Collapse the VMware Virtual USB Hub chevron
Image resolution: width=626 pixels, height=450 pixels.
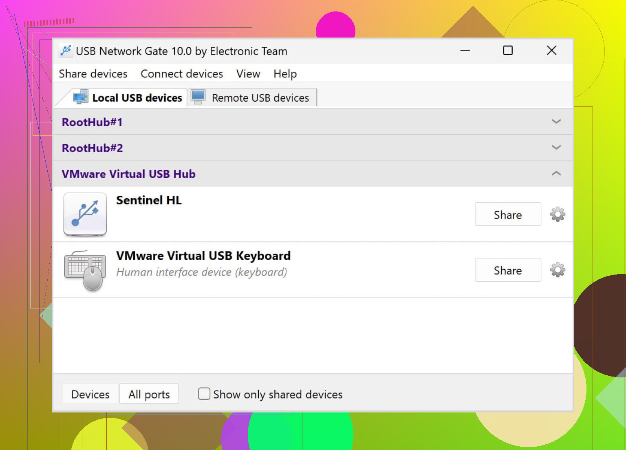pyautogui.click(x=556, y=173)
